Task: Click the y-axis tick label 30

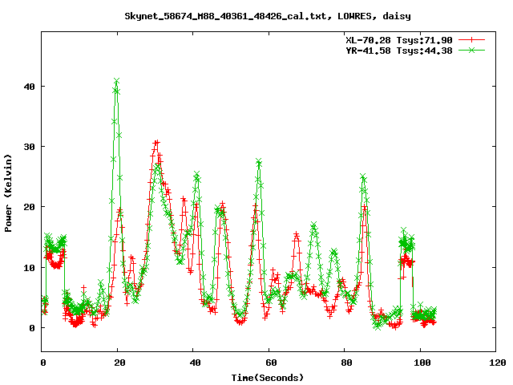Action: 29,147
